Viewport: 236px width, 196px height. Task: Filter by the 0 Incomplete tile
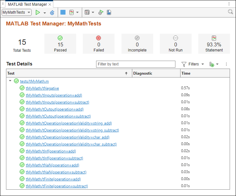coord(137,44)
